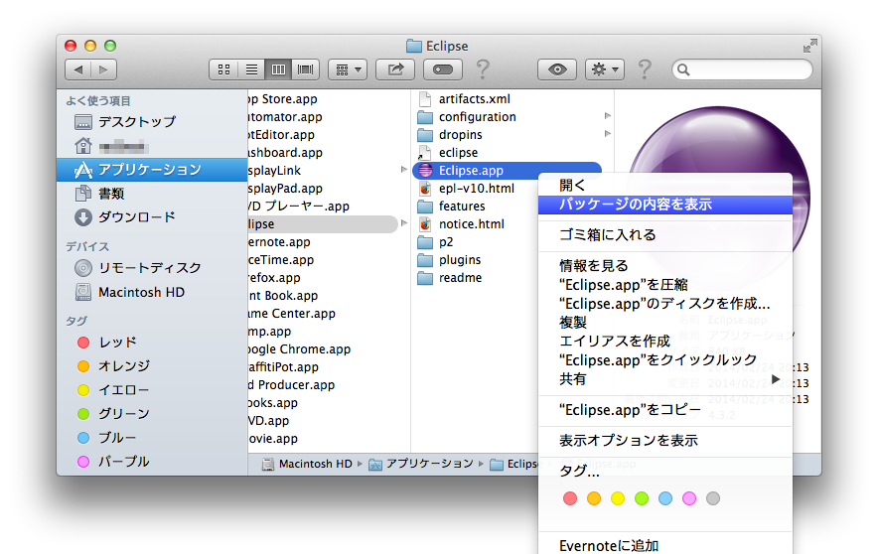The image size is (878, 554).
Task: Select the epl-v10.html file
Action: tap(476, 189)
